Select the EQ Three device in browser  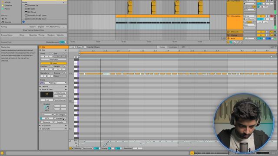(x=32, y=12)
